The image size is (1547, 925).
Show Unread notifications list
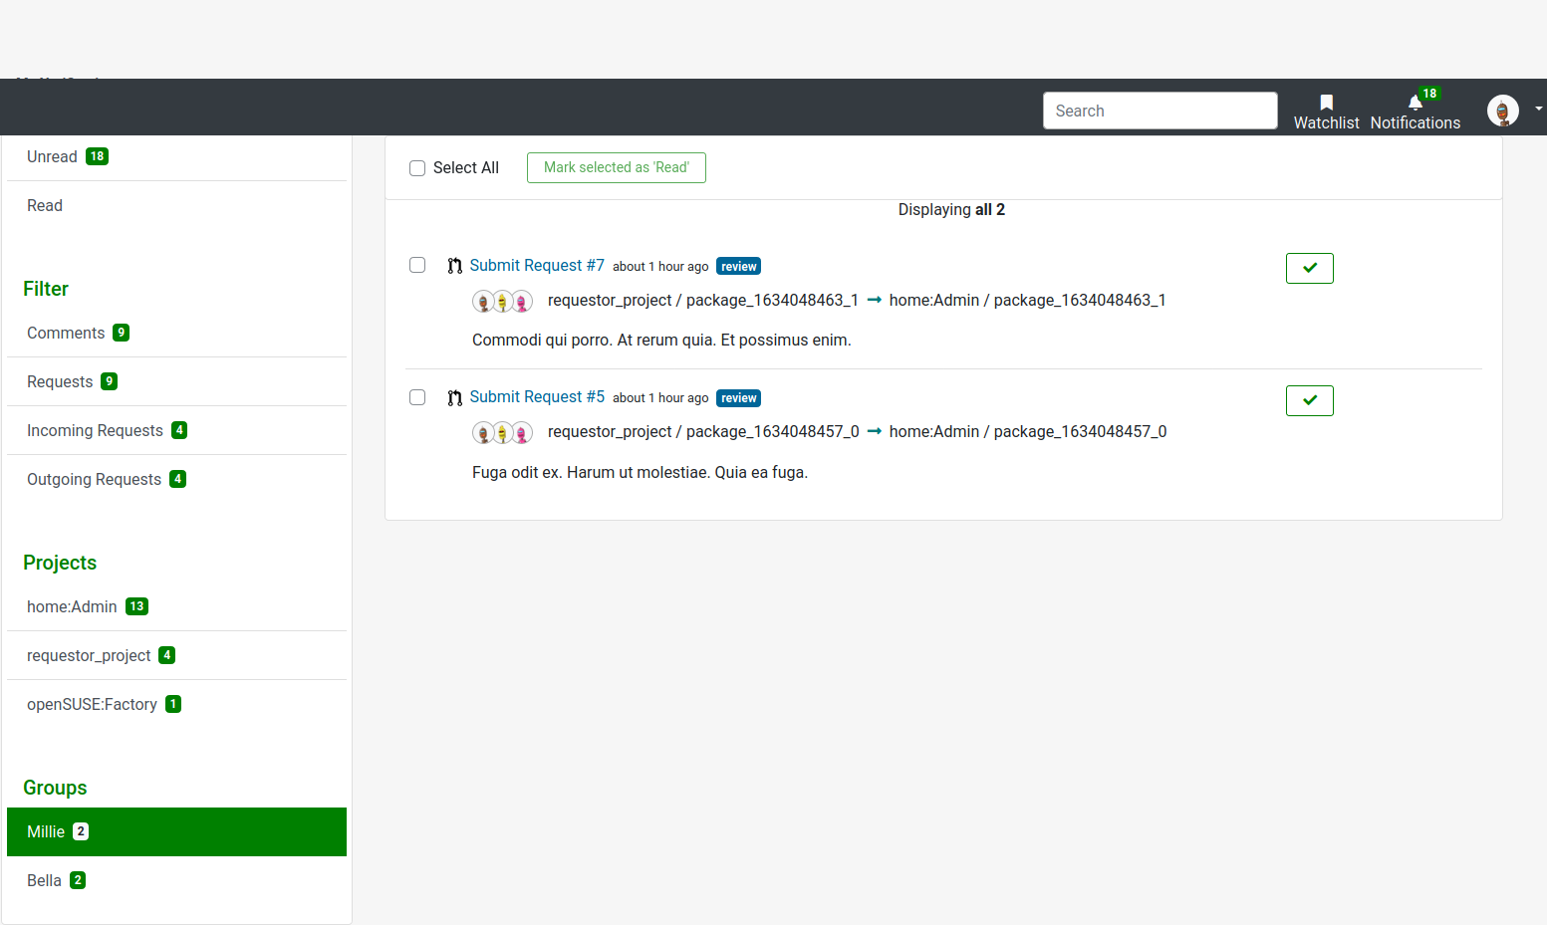click(53, 157)
